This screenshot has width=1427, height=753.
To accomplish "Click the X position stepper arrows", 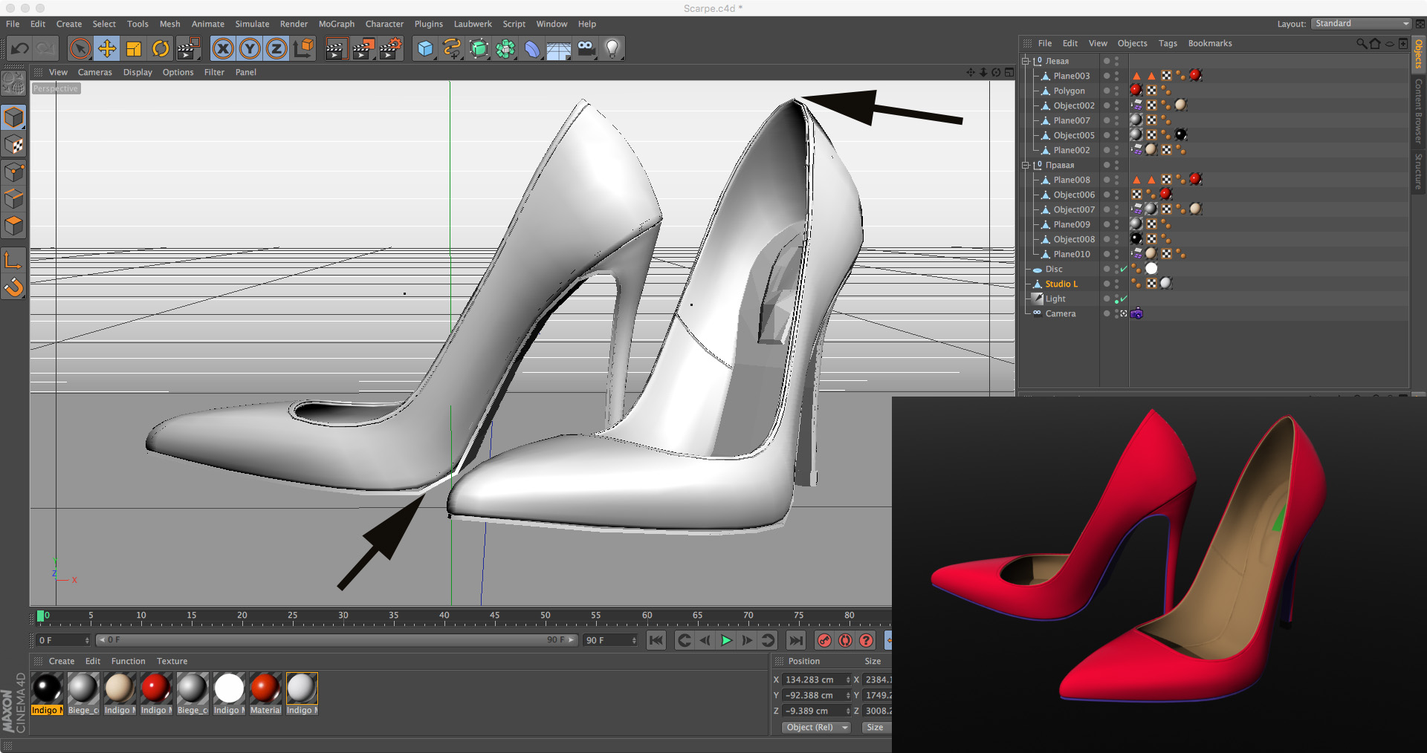I will click(847, 679).
